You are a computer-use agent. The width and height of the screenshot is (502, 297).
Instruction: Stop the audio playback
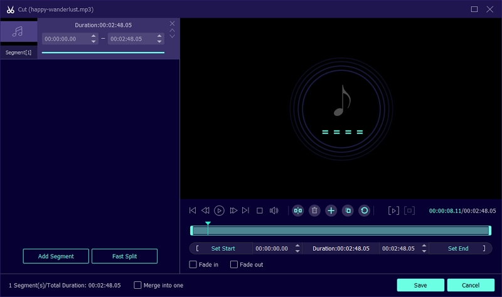[260, 211]
